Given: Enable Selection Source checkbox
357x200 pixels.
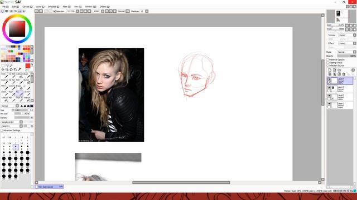Looking at the screenshot, I should point(328,66).
